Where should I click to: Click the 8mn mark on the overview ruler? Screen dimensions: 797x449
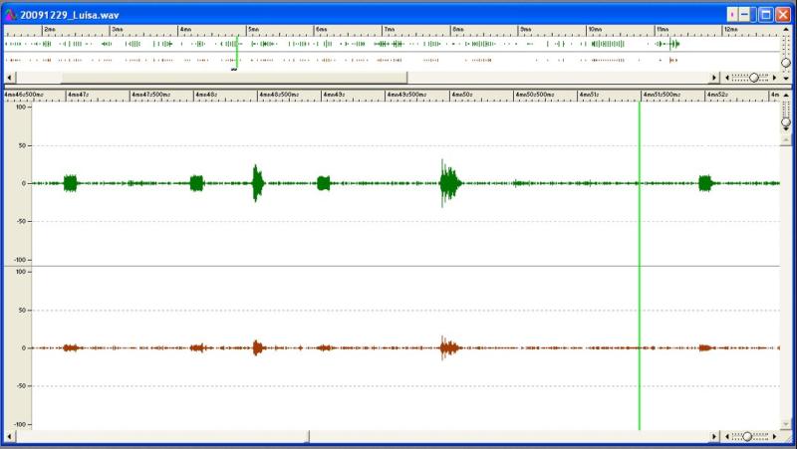pyautogui.click(x=458, y=30)
